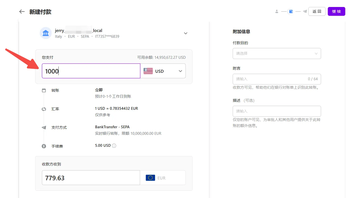The width and height of the screenshot is (357, 198).
Task: Click the back arrow beside 新建付款
Action: point(22,11)
